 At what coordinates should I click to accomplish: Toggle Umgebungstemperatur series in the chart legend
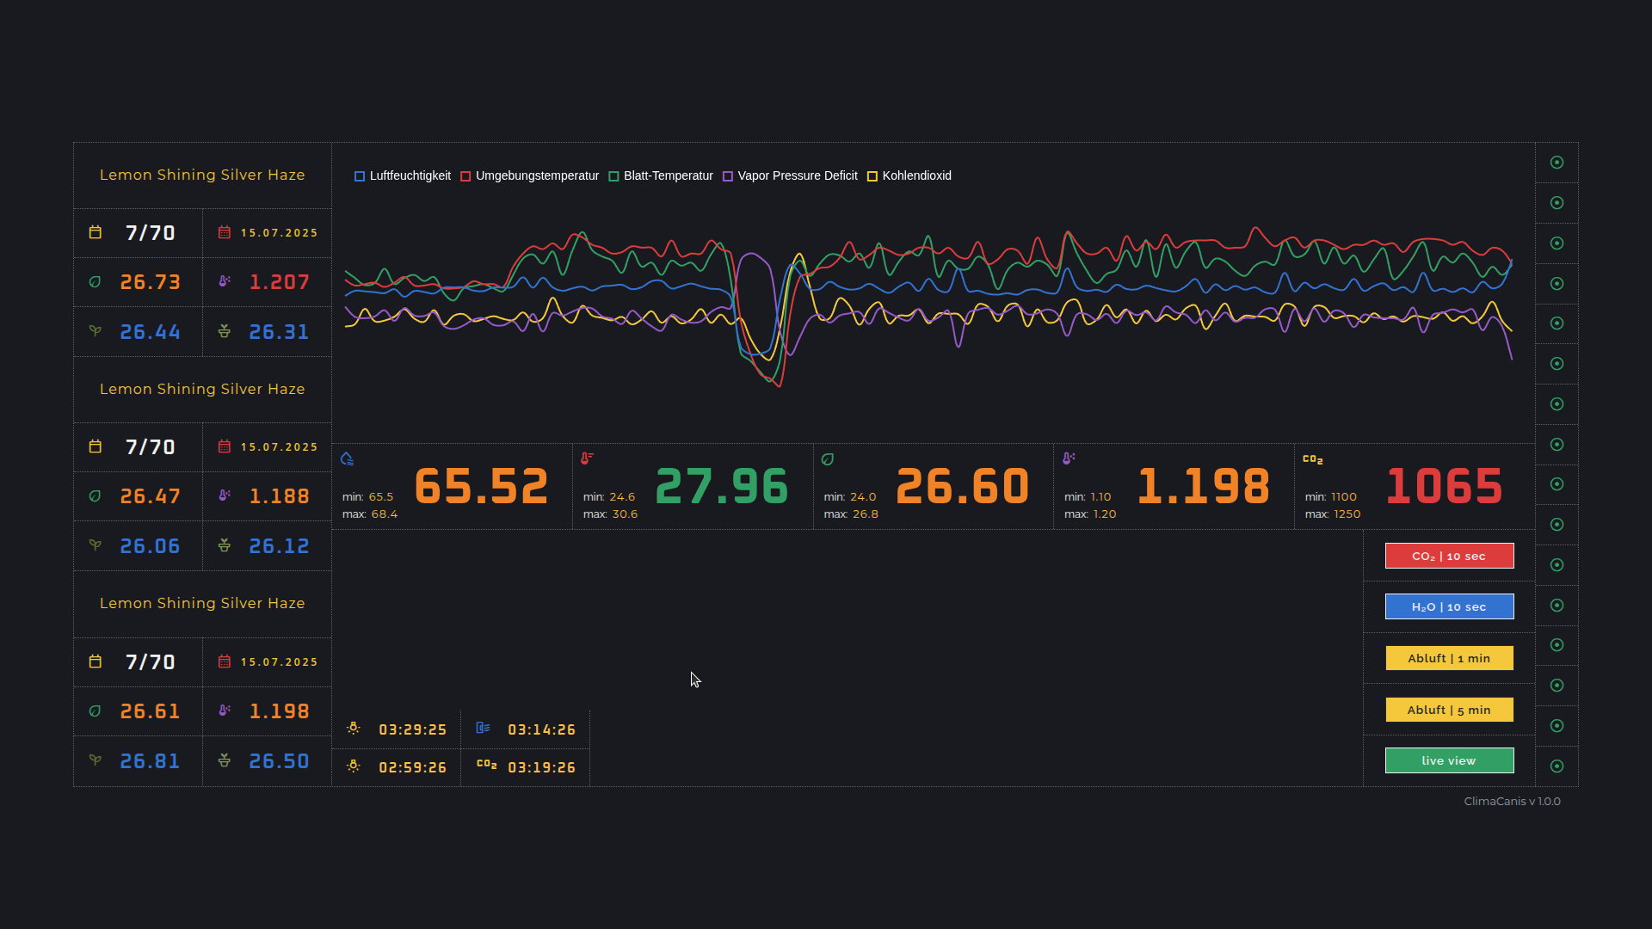[465, 176]
